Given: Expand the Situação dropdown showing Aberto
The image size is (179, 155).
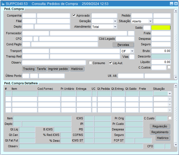Looking at the screenshot, I should coord(150,21).
